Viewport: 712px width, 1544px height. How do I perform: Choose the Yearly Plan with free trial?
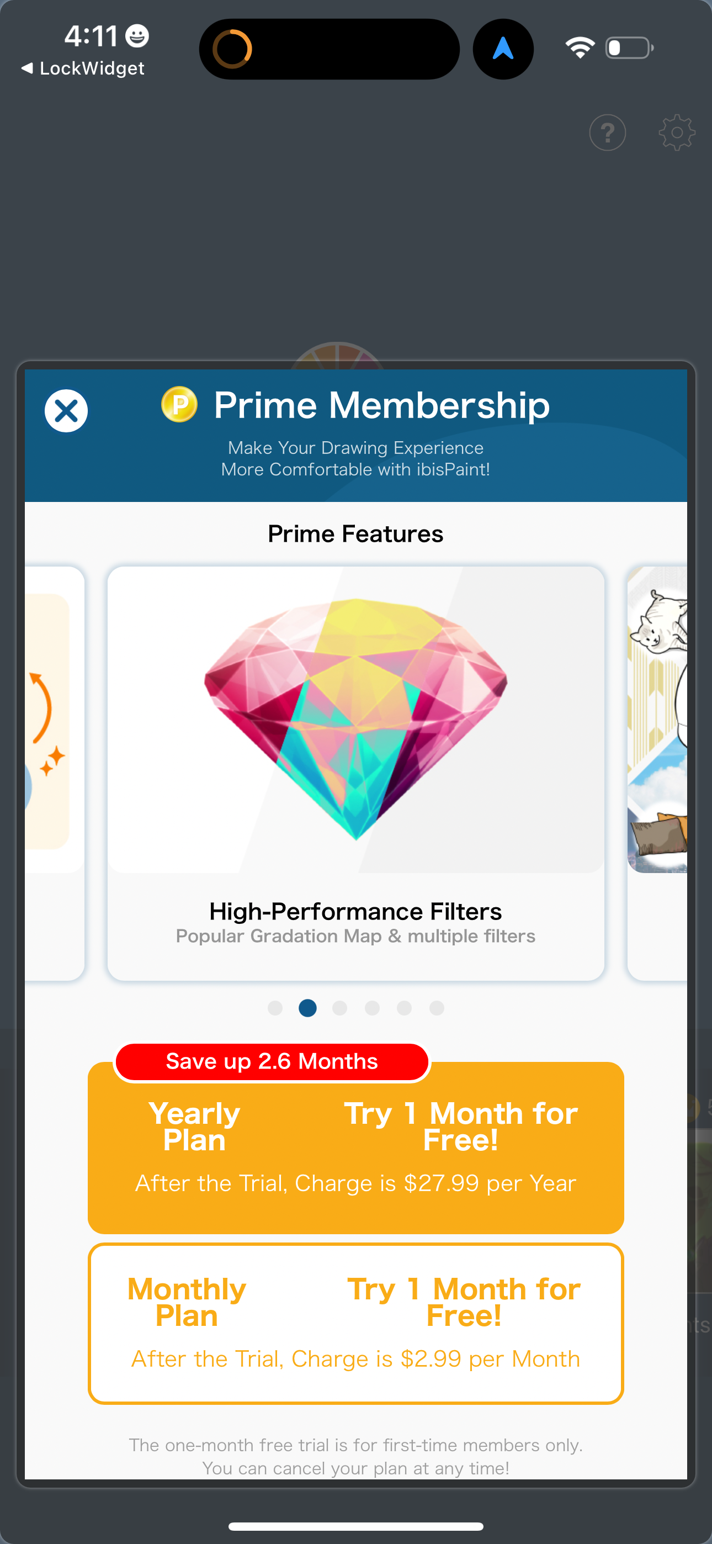tap(356, 1148)
